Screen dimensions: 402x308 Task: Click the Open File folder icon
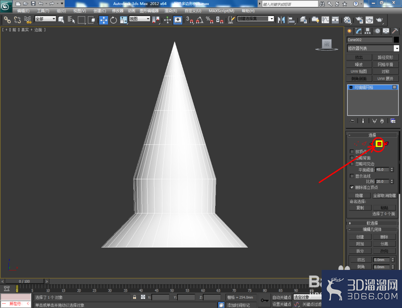tap(26, 4)
